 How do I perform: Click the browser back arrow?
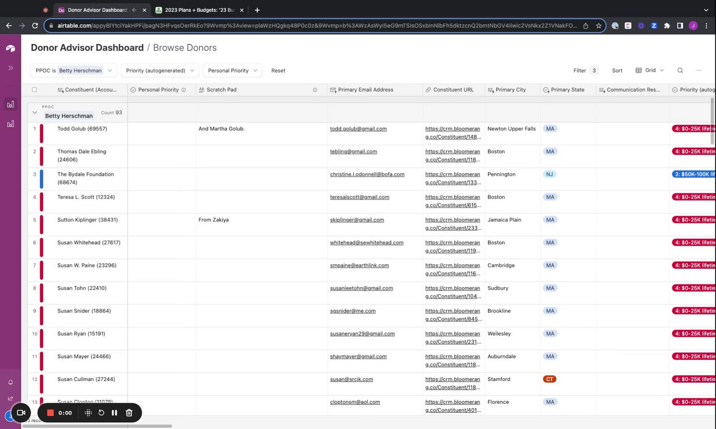click(9, 26)
